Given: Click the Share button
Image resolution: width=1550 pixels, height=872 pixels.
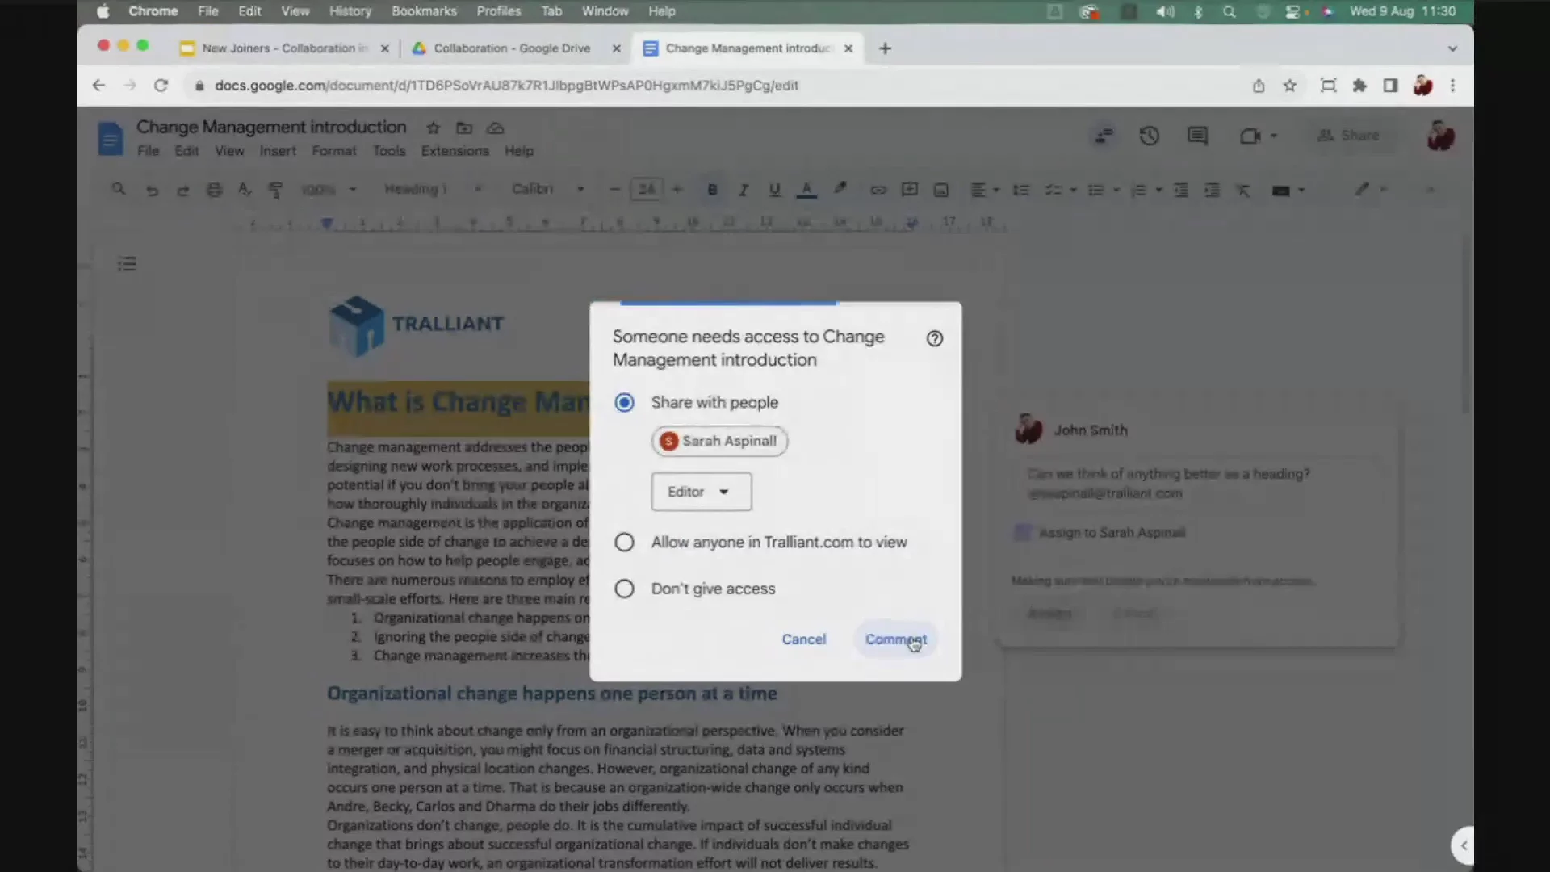Looking at the screenshot, I should pyautogui.click(x=1349, y=136).
